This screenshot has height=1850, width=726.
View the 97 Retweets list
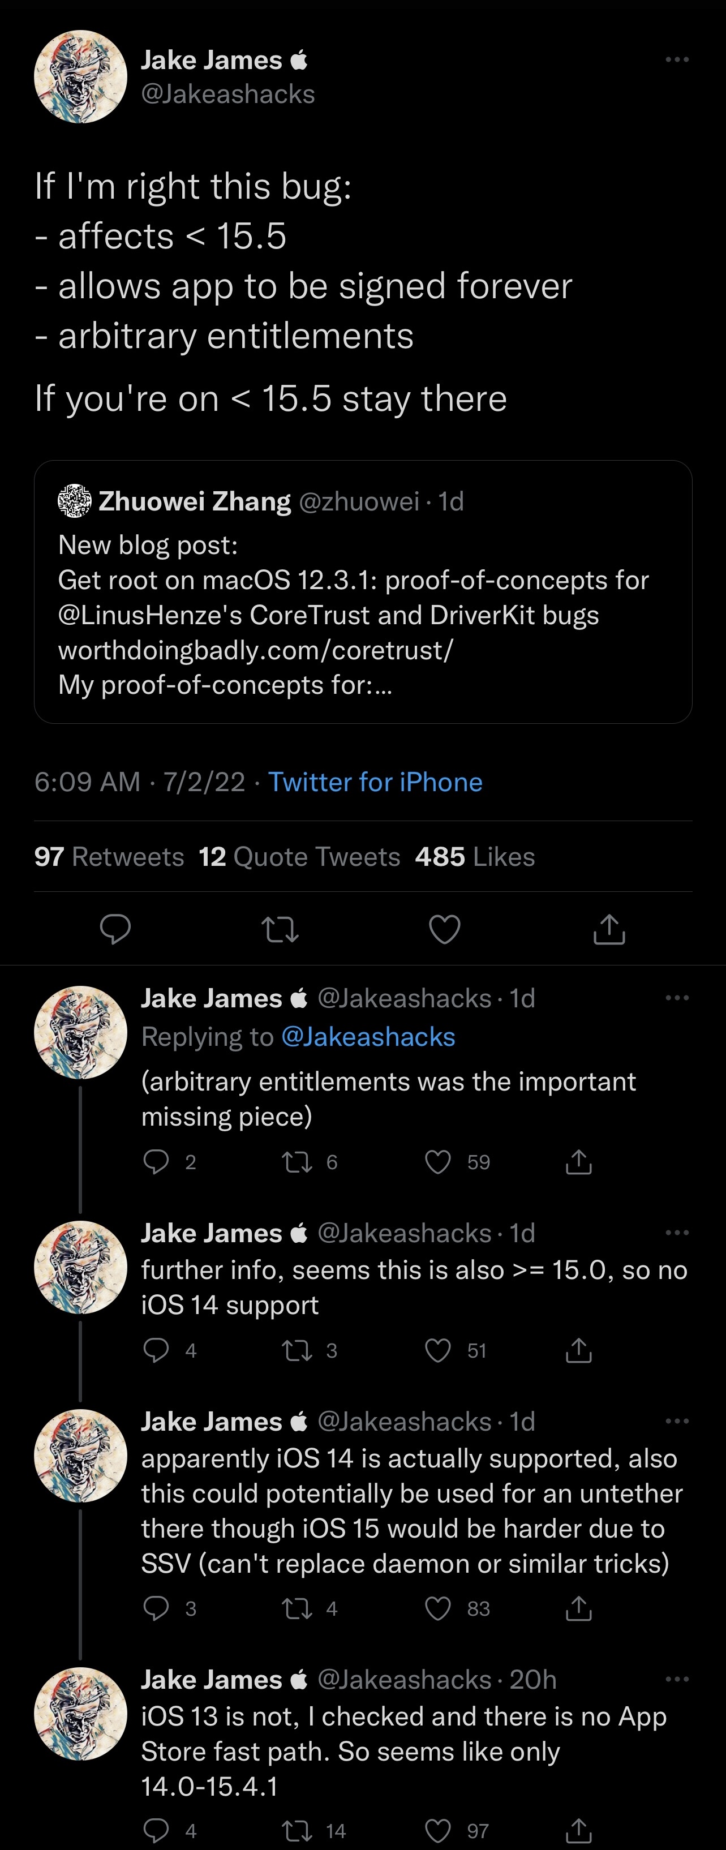[109, 857]
